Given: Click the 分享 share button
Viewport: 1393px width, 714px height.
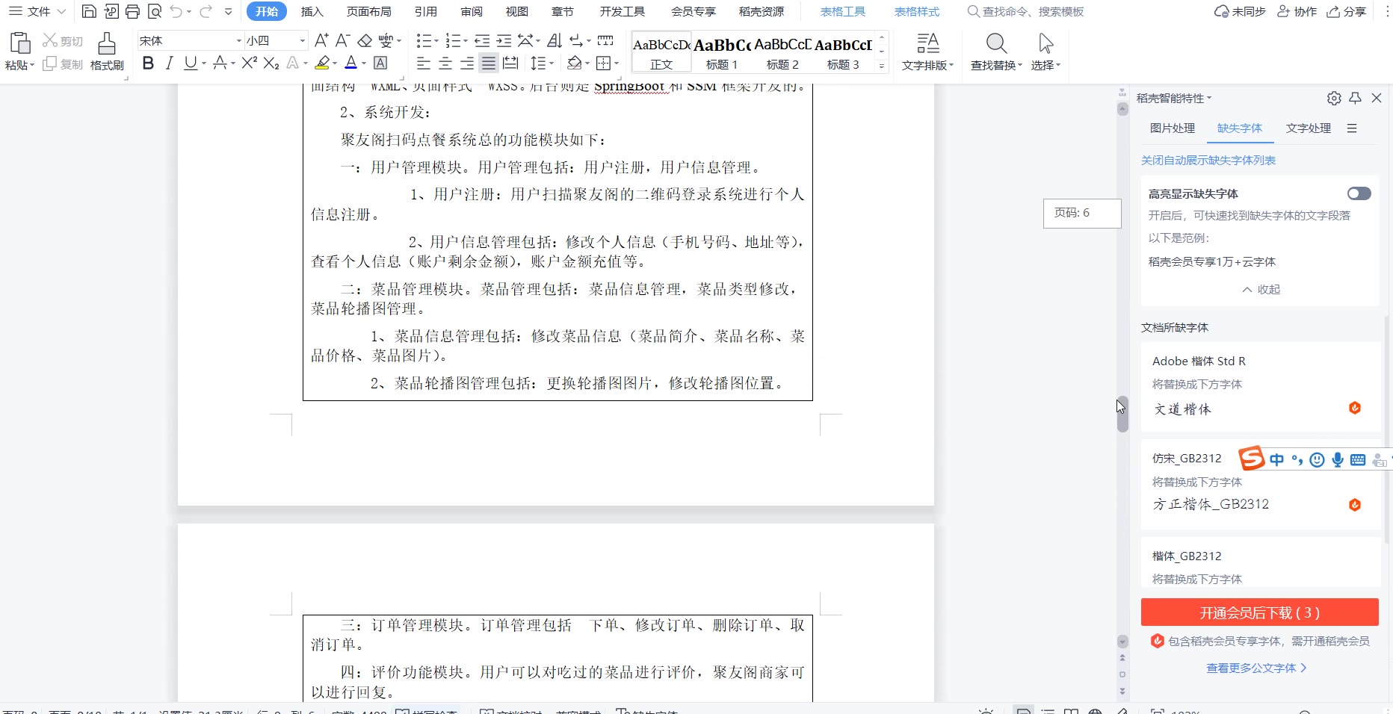Looking at the screenshot, I should [x=1346, y=11].
